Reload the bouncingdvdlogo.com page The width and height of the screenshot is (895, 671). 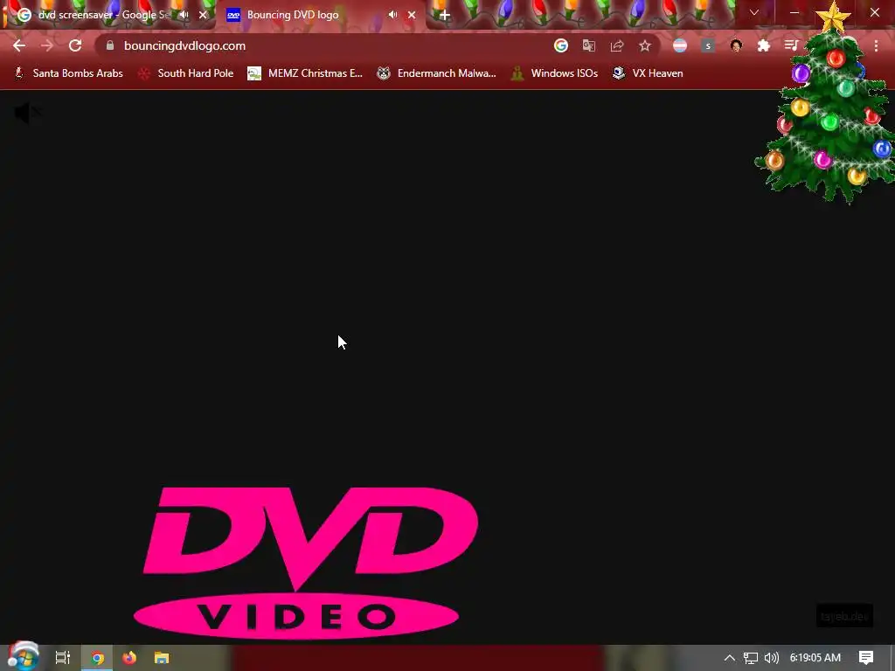(x=75, y=45)
